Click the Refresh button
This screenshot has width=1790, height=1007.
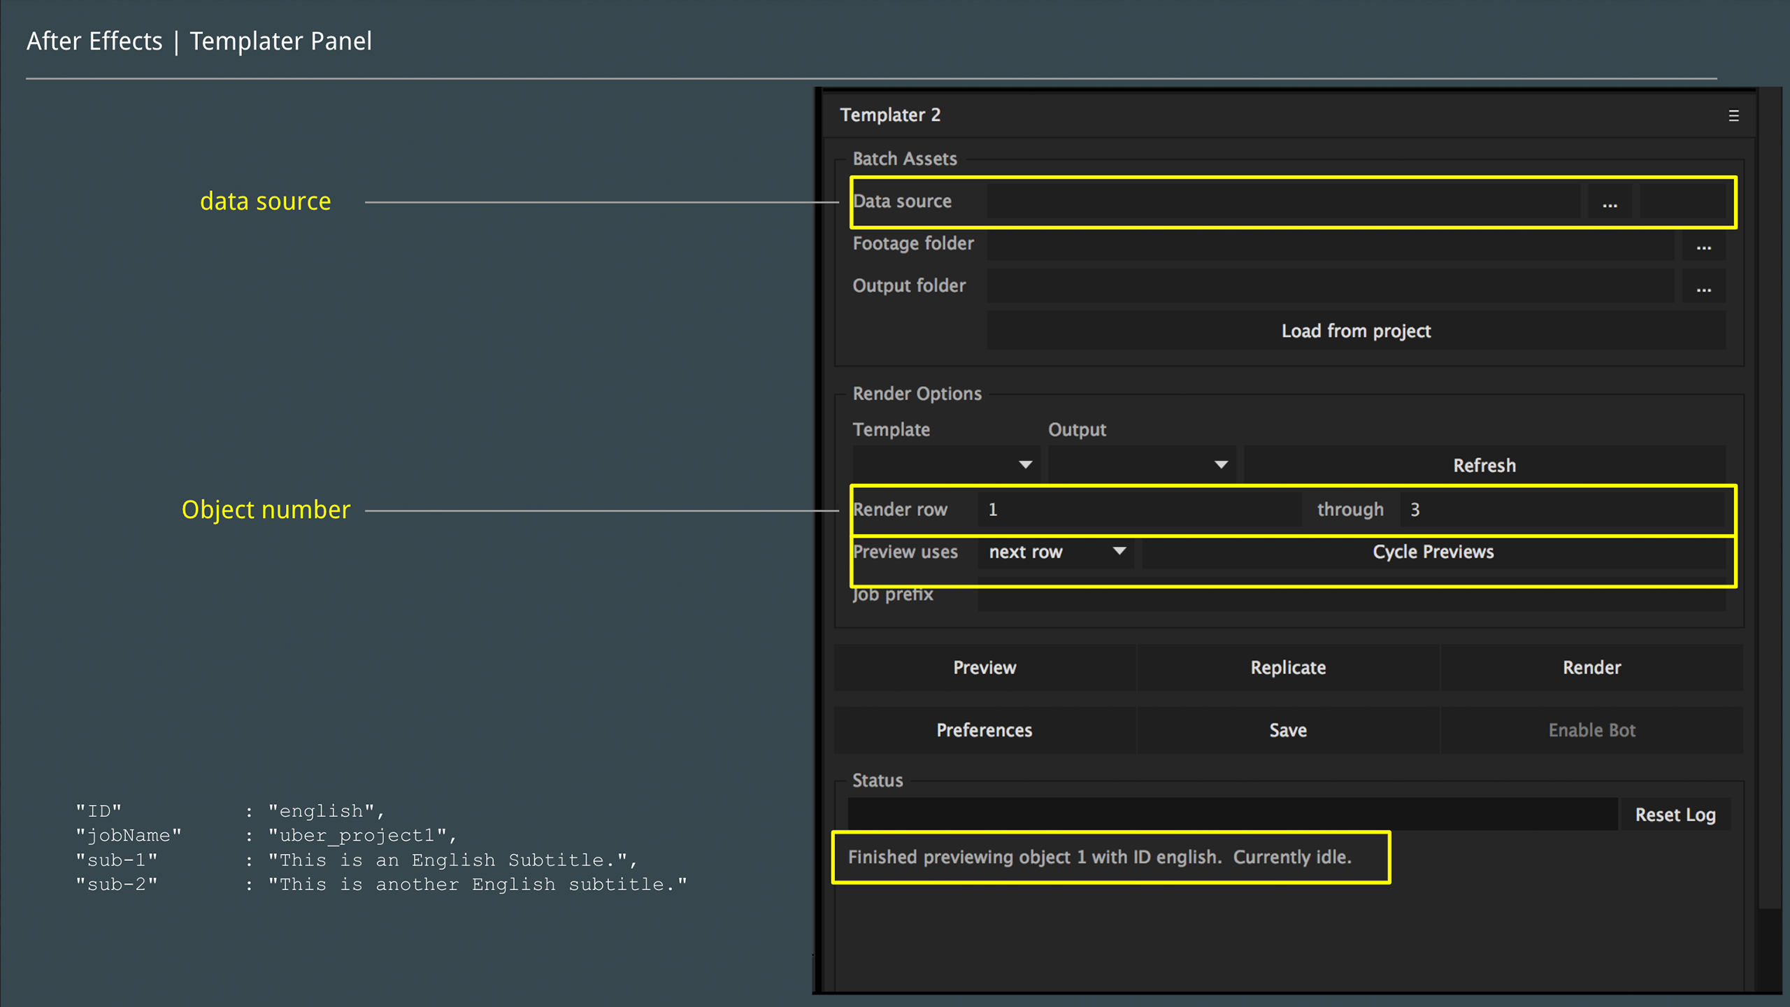click(x=1484, y=465)
